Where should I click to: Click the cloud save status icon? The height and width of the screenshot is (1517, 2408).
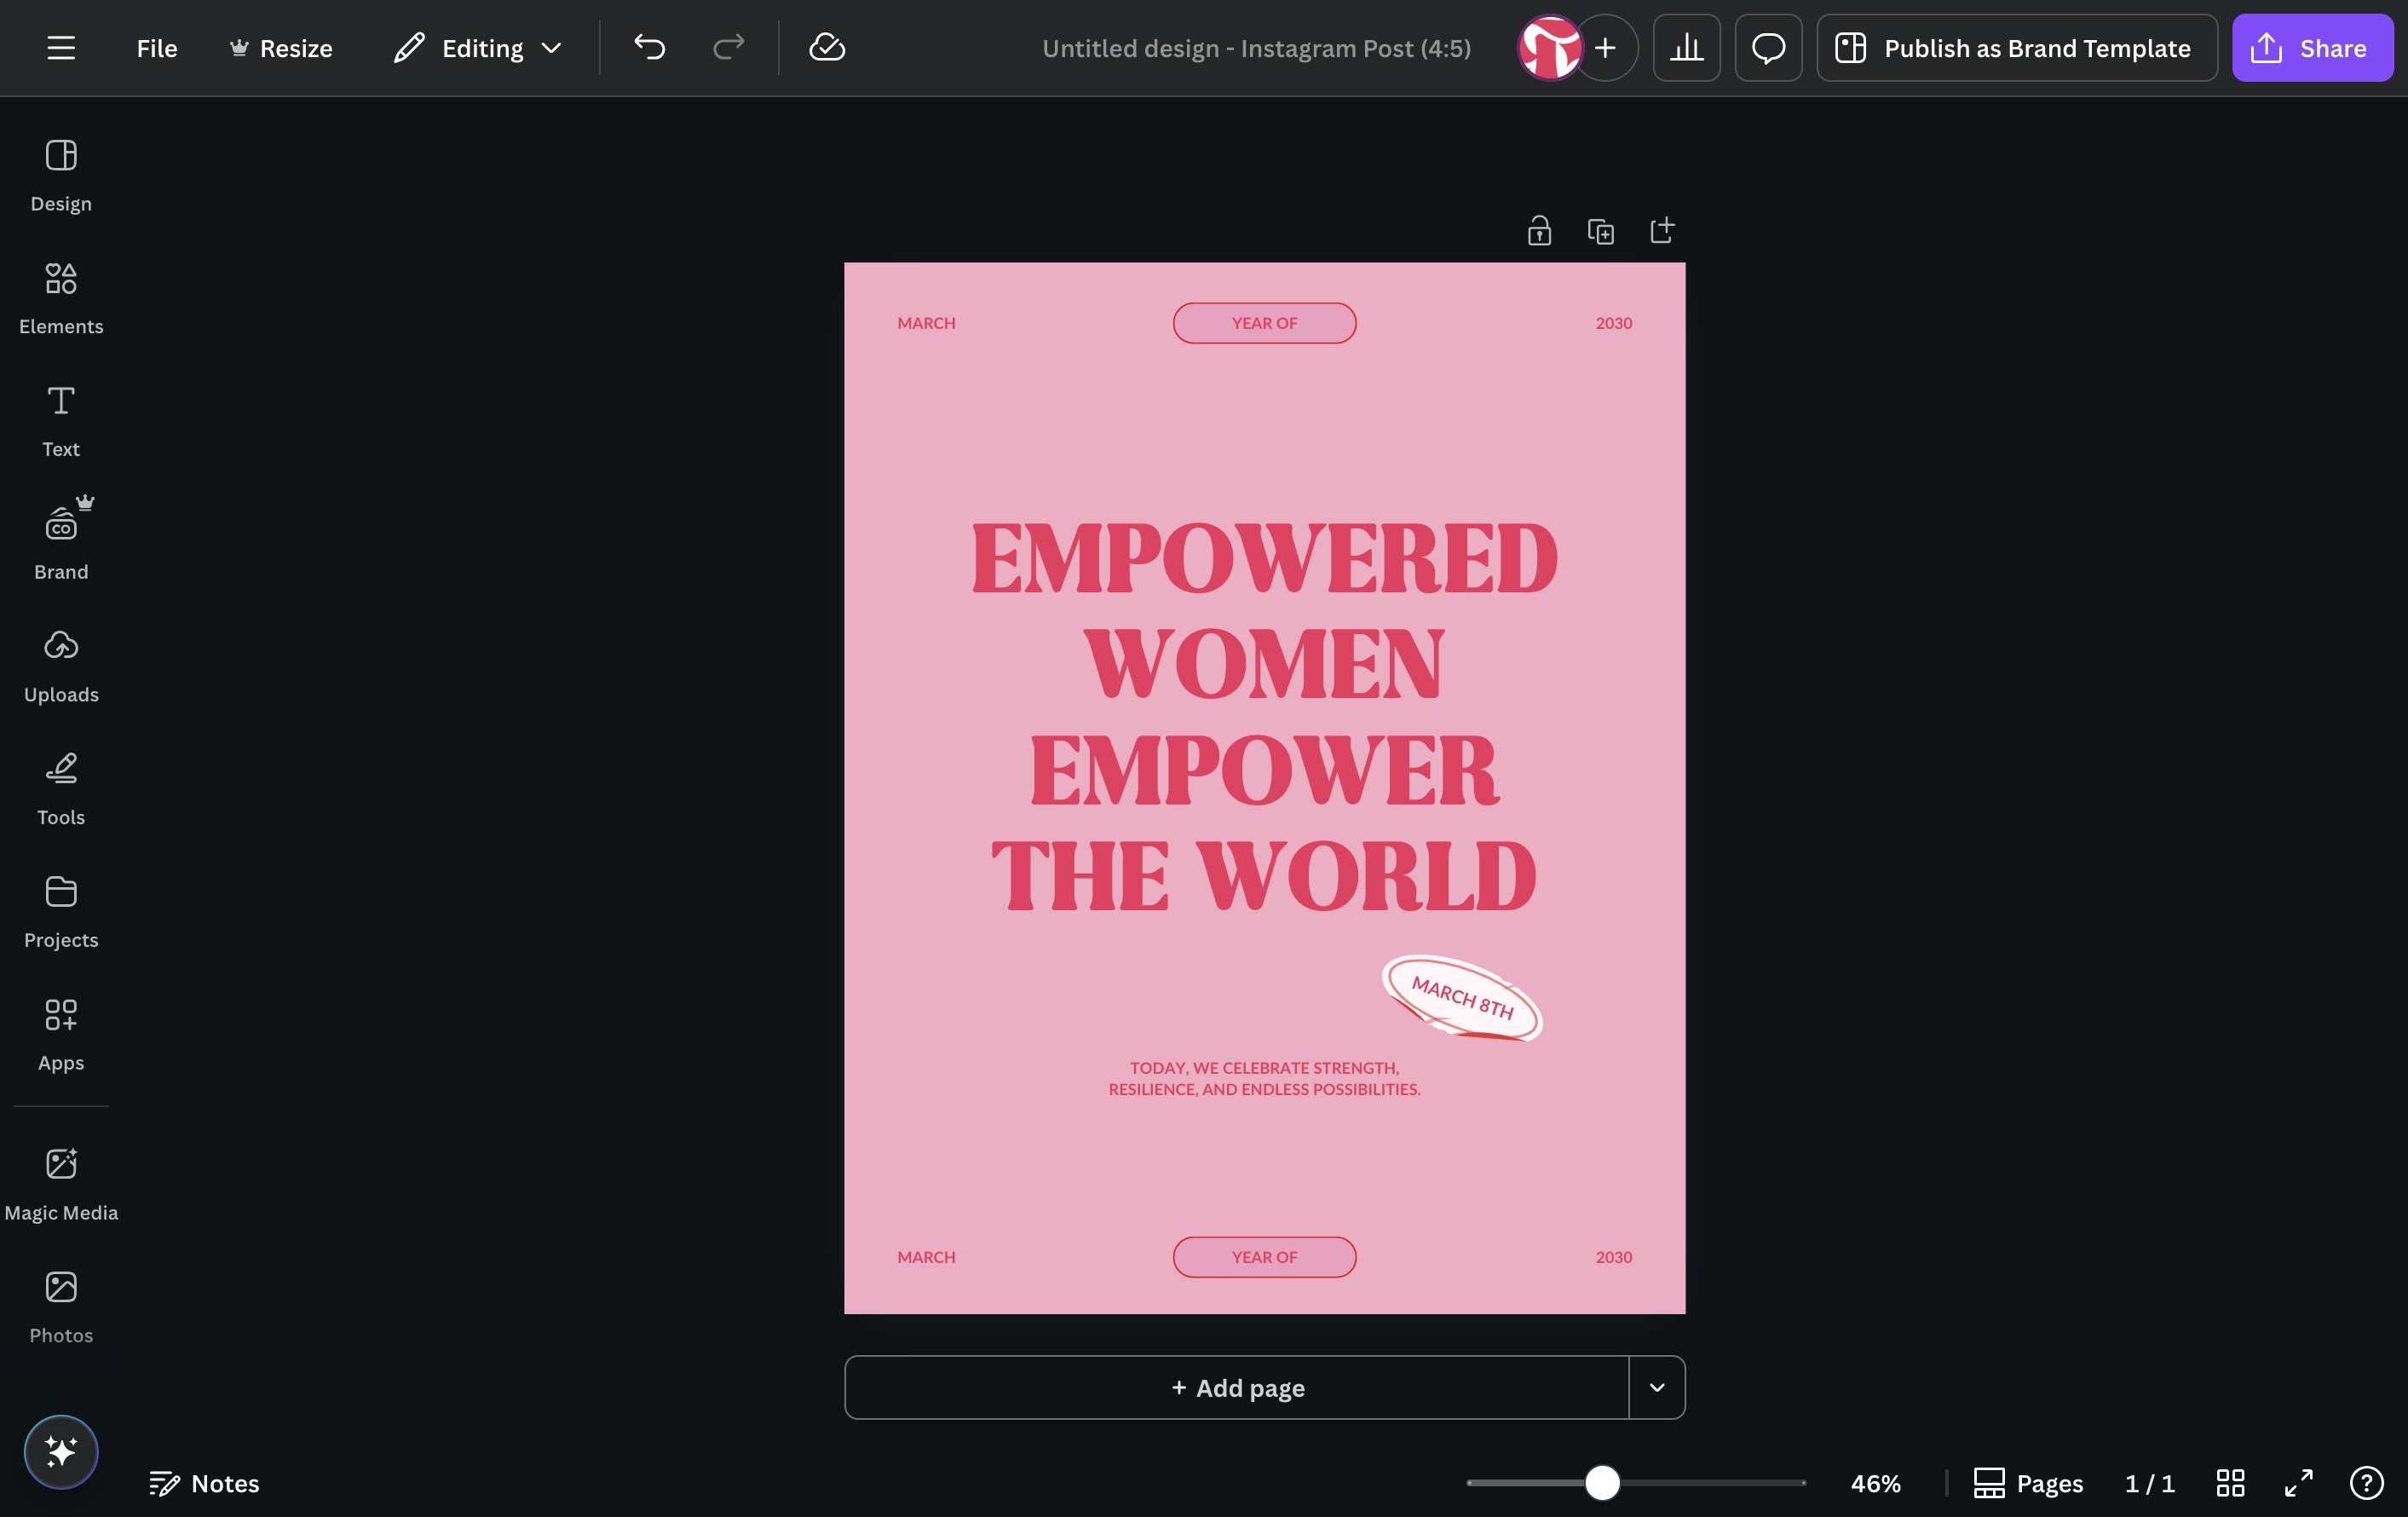pos(826,47)
